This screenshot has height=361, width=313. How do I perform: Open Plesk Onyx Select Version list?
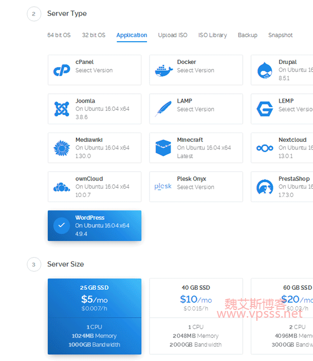click(195, 187)
